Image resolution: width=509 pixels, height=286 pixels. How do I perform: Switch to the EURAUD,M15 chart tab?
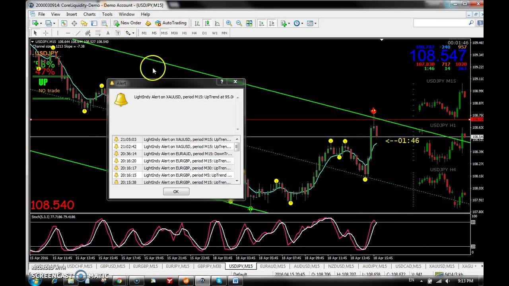pyautogui.click(x=273, y=266)
